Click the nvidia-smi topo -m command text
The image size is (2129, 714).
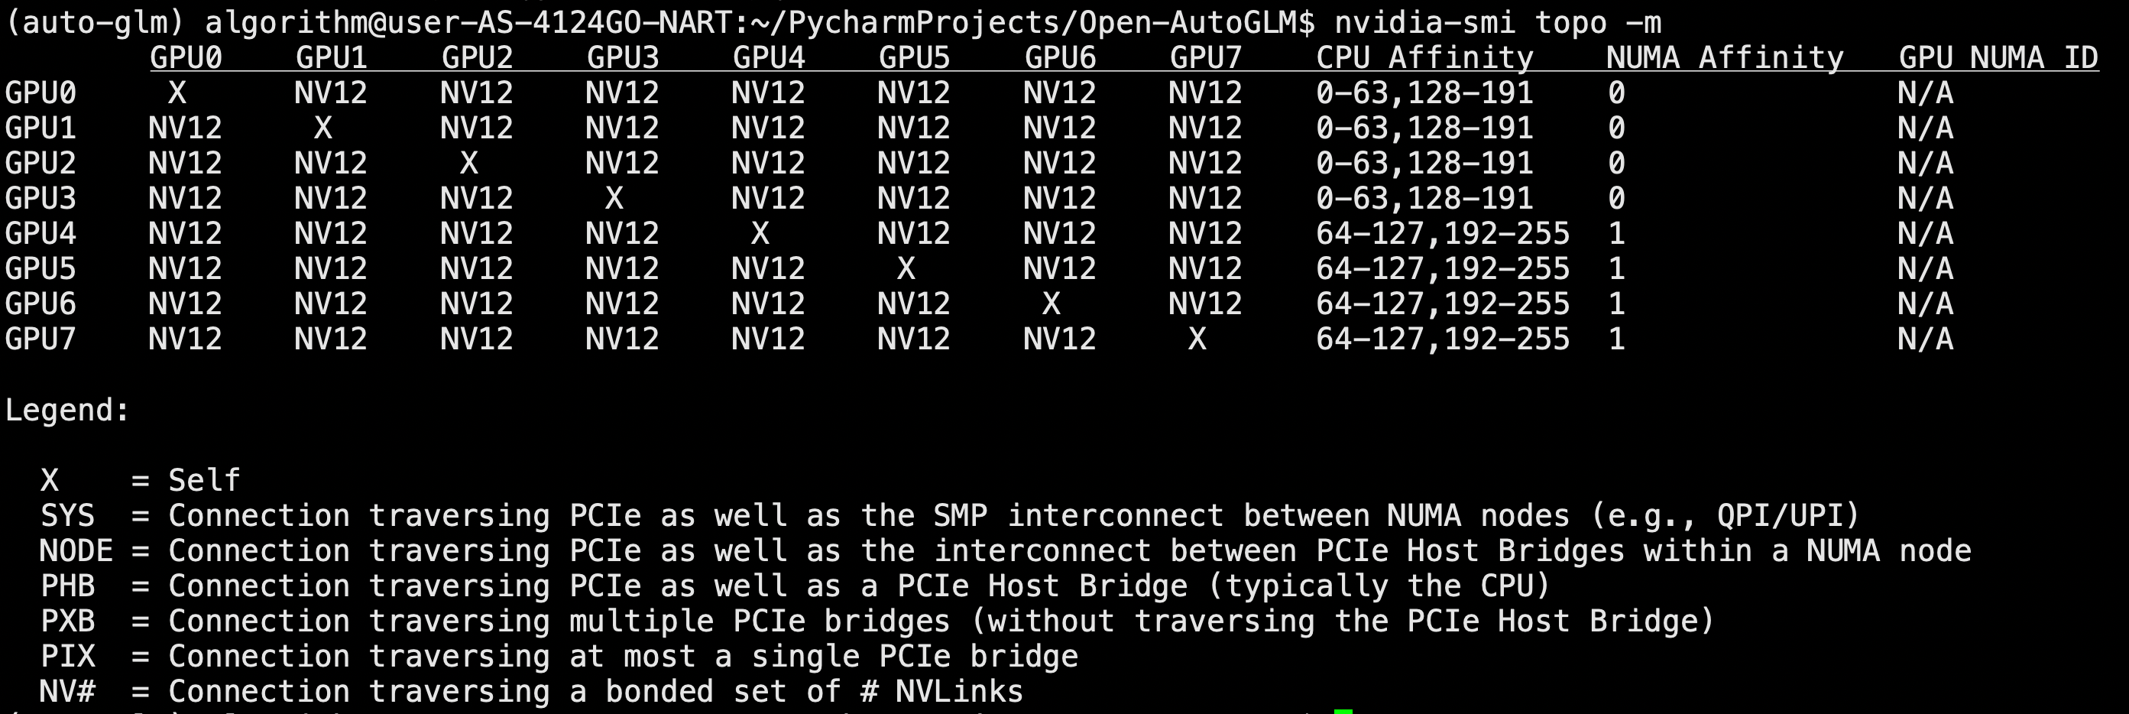click(x=1497, y=22)
